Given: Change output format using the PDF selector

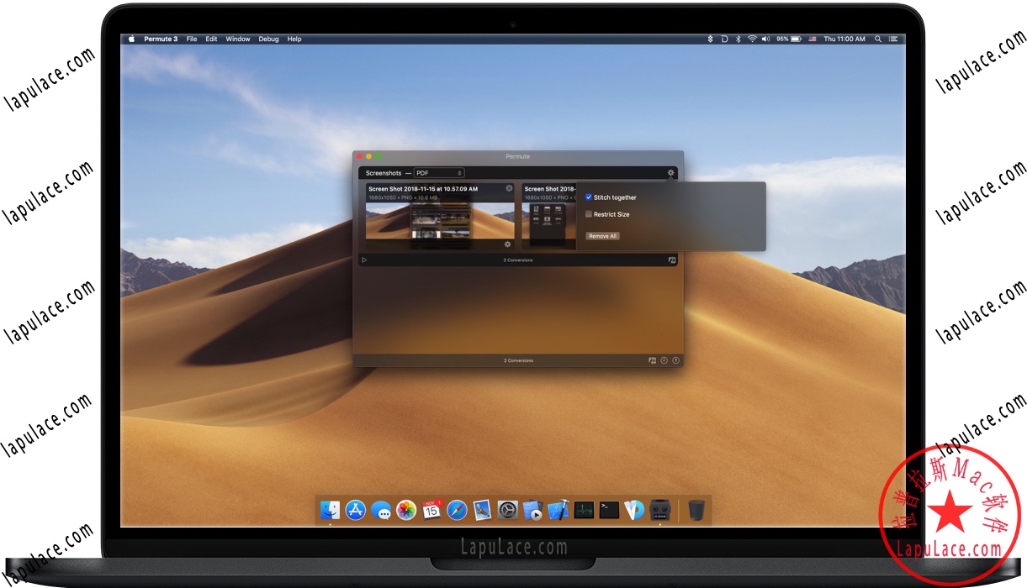Looking at the screenshot, I should tap(439, 172).
